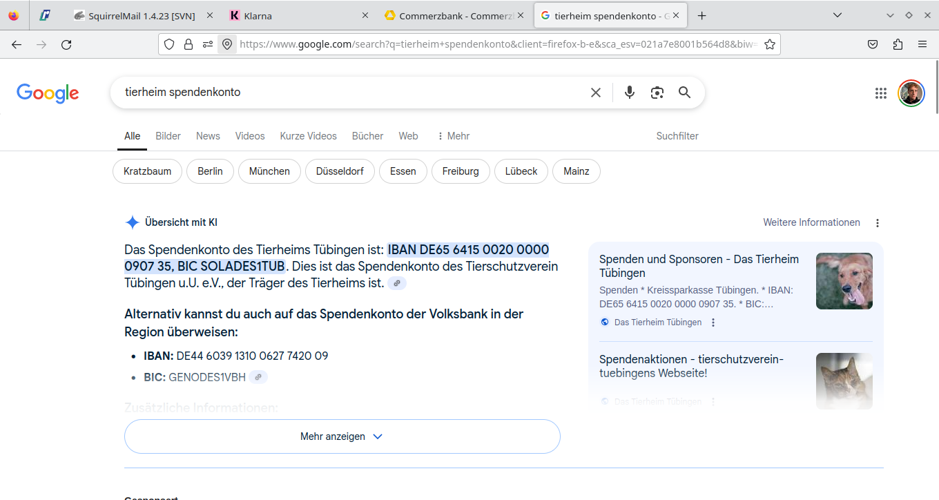Open the Mehr search filters dropdown

coord(453,136)
